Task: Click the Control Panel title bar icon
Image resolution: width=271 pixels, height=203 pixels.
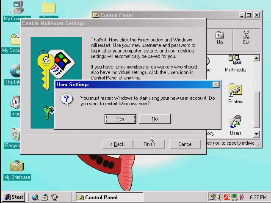Action: coord(96,15)
